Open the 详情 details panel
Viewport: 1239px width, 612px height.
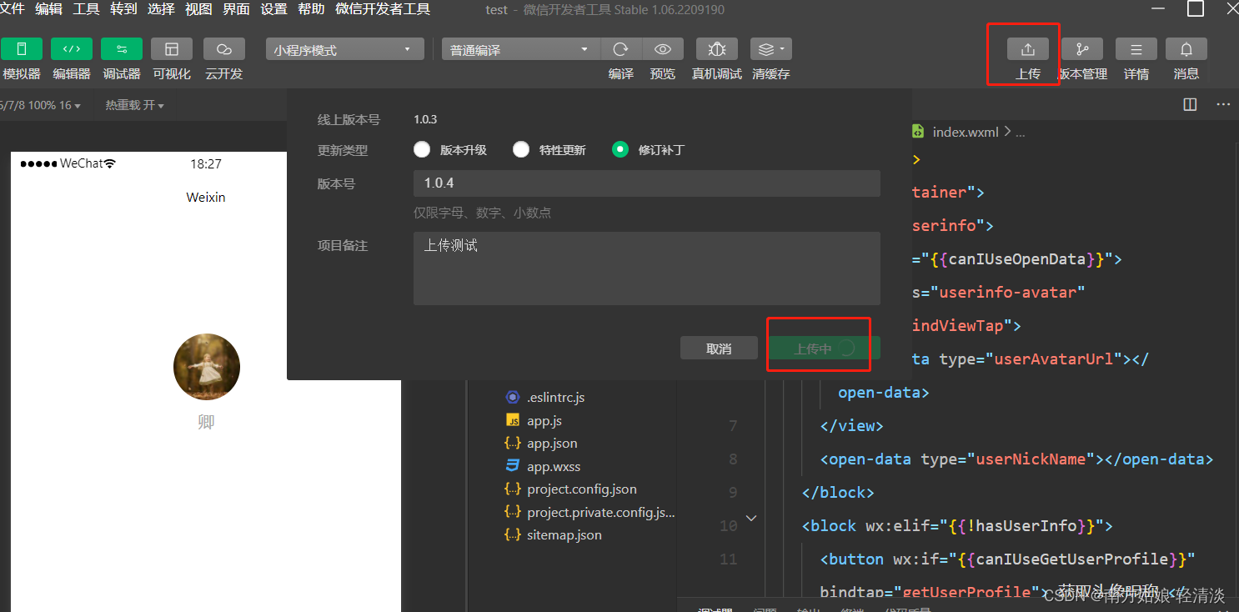(1136, 49)
